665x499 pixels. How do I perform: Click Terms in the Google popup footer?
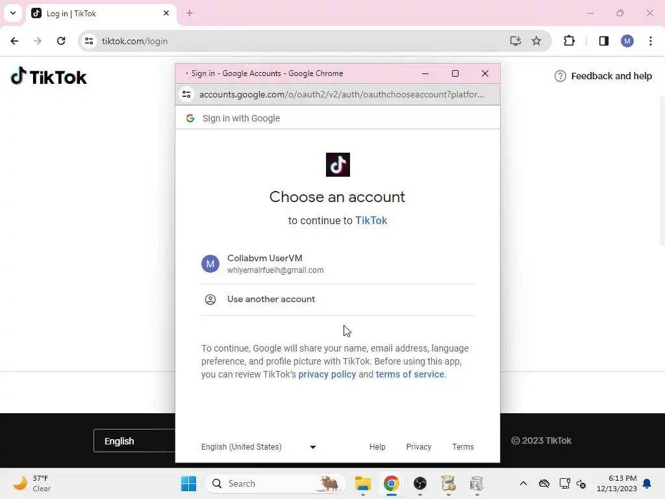click(x=462, y=447)
